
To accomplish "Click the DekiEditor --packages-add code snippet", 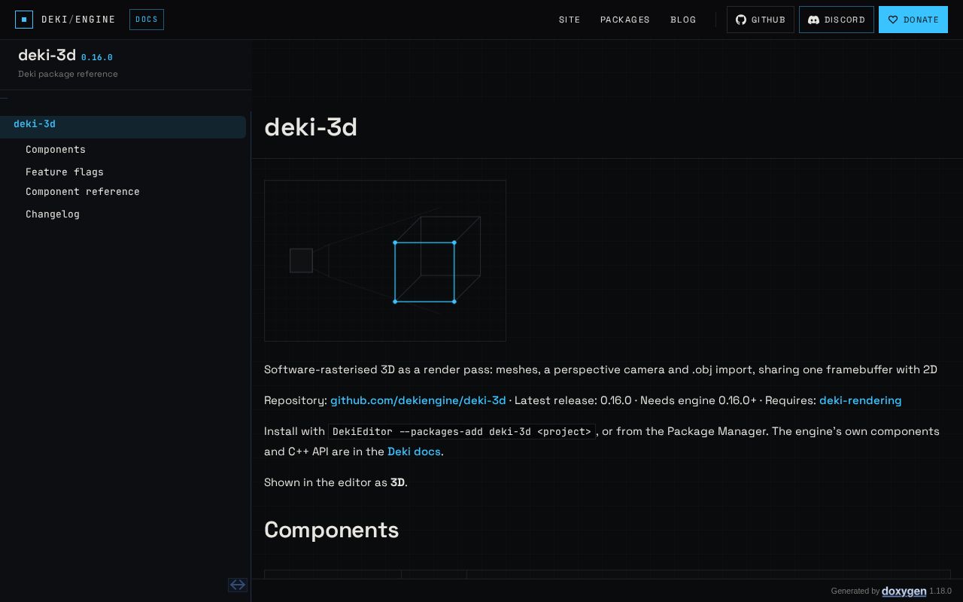I will (x=462, y=431).
